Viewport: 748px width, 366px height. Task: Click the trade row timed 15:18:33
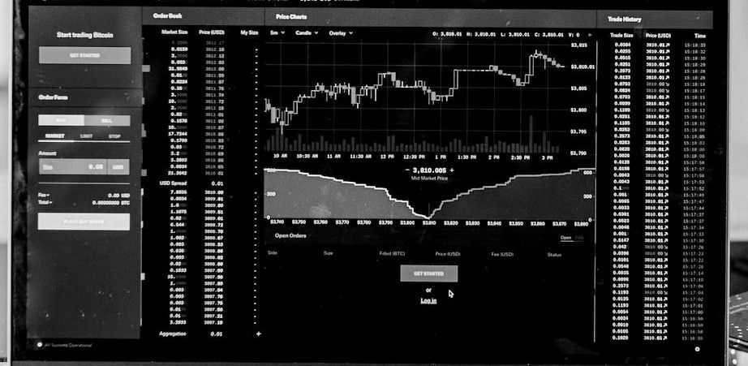click(660, 45)
